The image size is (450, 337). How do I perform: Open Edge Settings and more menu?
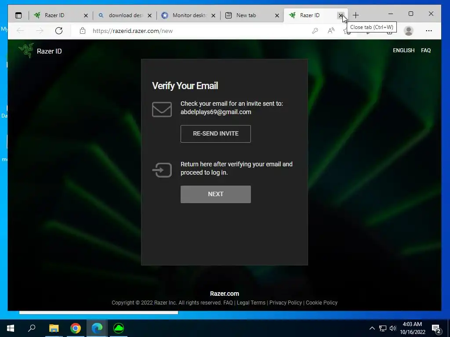point(429,31)
